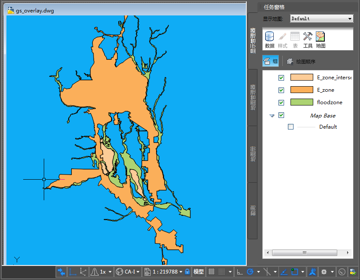360x280 pixels.
Task: Click the scale lock padlock icon
Action: [x=187, y=272]
